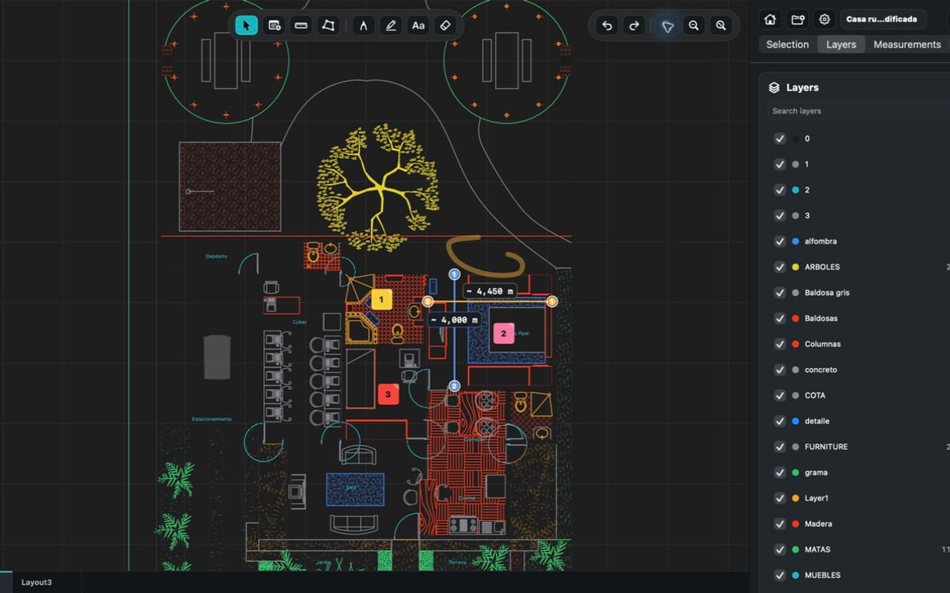Click pink marker 2 on the plan
The image size is (950, 593).
point(503,333)
